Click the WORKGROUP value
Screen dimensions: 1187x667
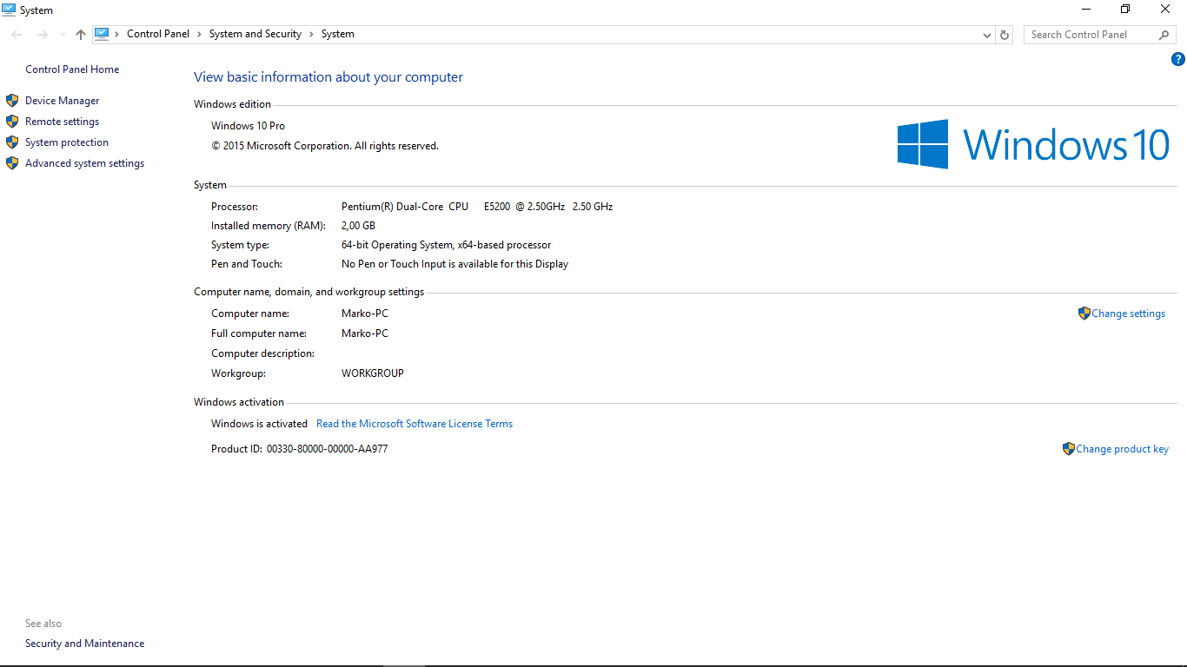pos(373,373)
